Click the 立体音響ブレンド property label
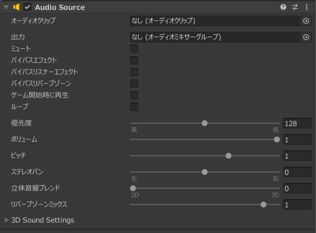The width and height of the screenshot is (316, 233). (36, 188)
